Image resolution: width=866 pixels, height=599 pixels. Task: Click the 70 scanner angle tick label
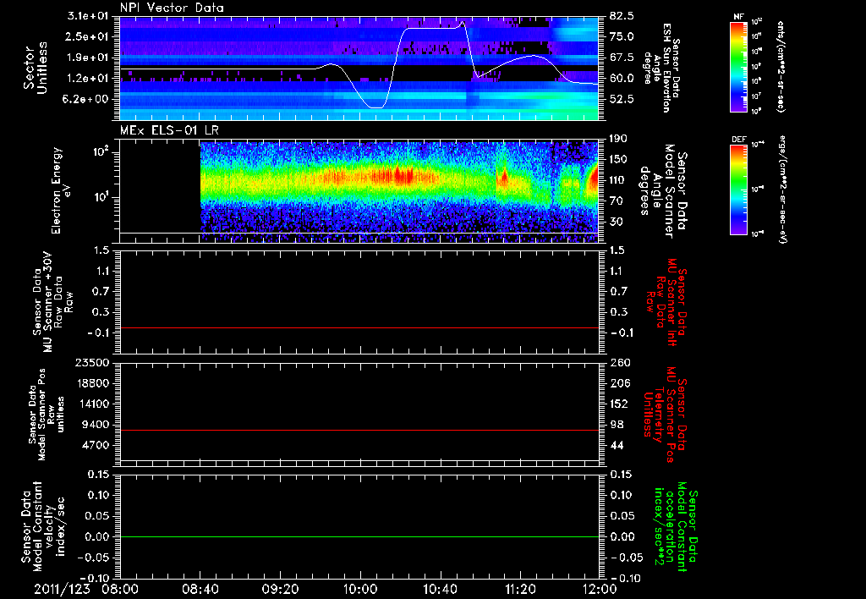pyautogui.click(x=617, y=201)
